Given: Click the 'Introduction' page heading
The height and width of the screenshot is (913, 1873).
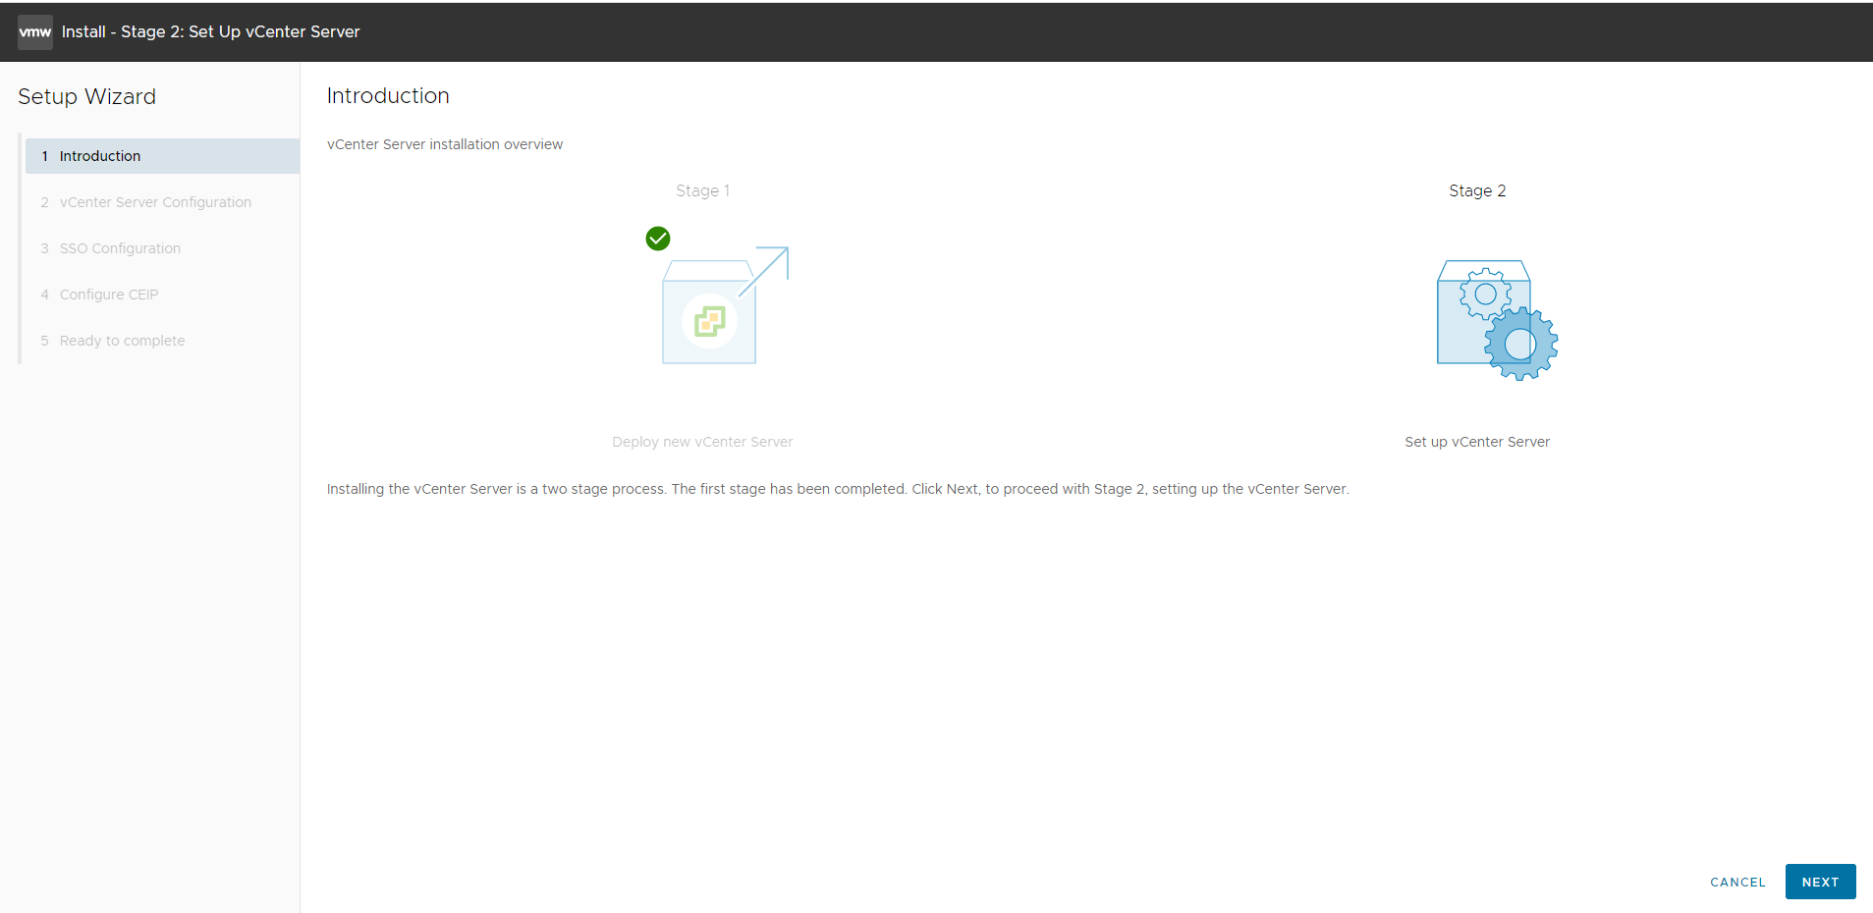Looking at the screenshot, I should (388, 95).
